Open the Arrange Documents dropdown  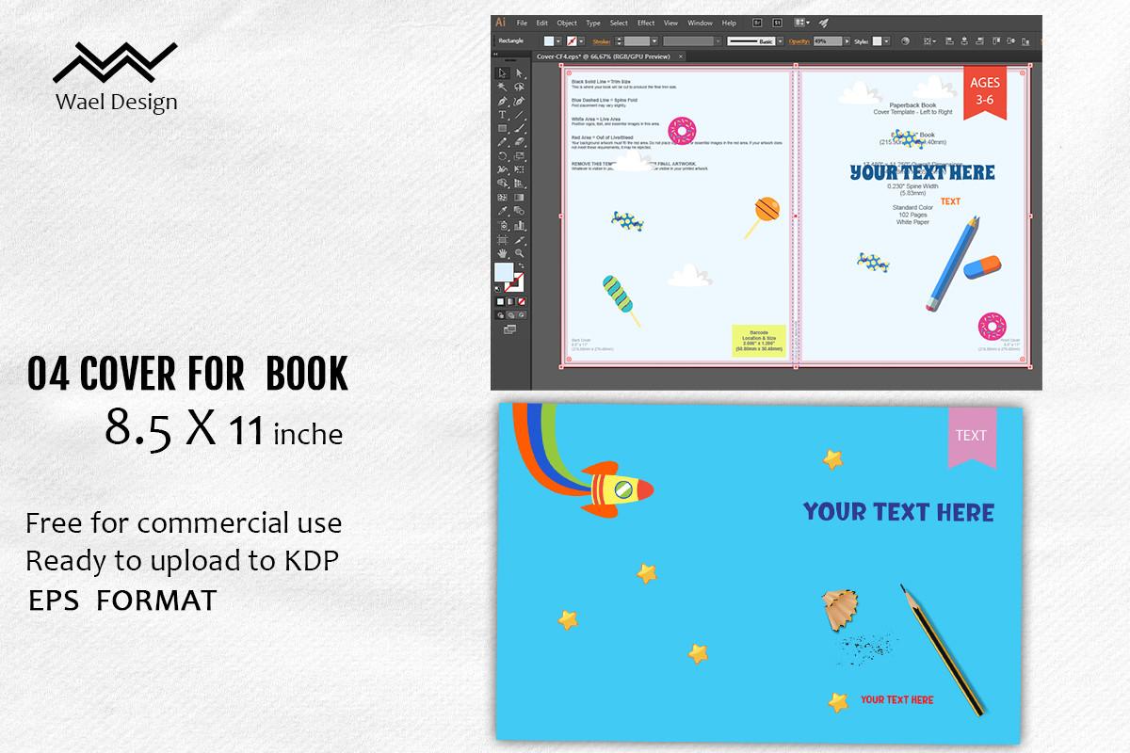click(802, 23)
